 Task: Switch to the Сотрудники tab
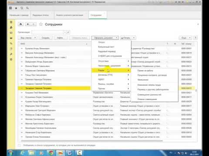pyautogui.click(x=98, y=15)
